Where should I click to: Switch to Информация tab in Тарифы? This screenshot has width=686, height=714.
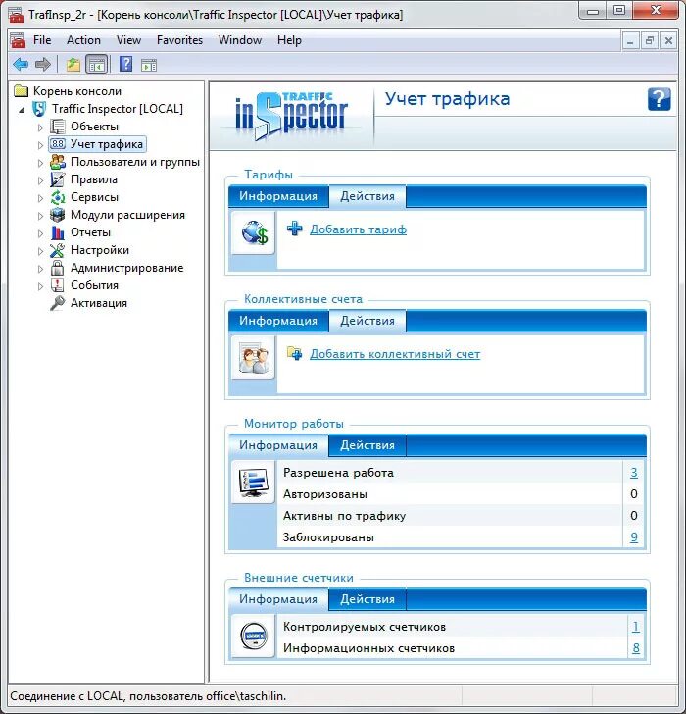coord(278,196)
